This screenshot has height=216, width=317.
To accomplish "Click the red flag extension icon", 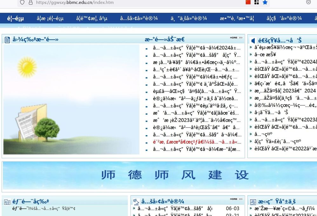I will pos(248,2).
